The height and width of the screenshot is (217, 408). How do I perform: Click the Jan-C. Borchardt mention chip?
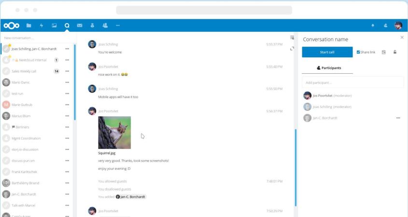coord(131,197)
